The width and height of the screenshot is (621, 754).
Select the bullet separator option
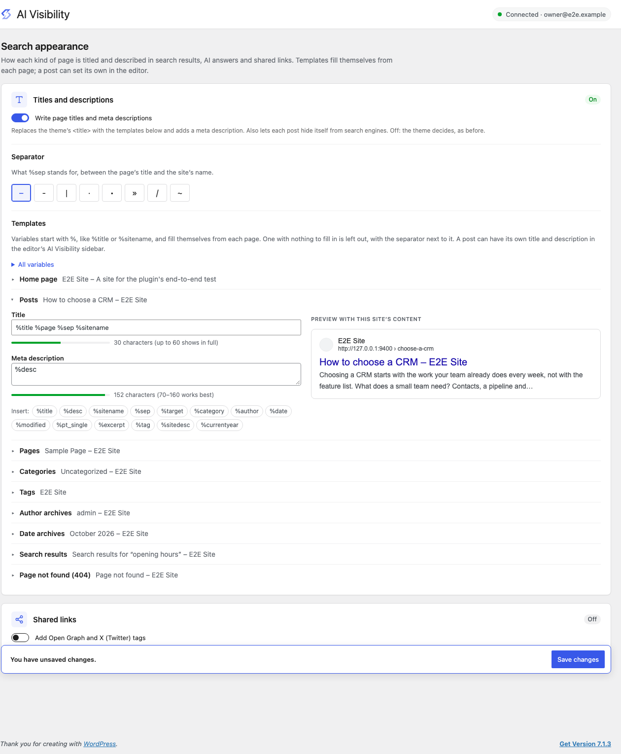click(x=112, y=193)
